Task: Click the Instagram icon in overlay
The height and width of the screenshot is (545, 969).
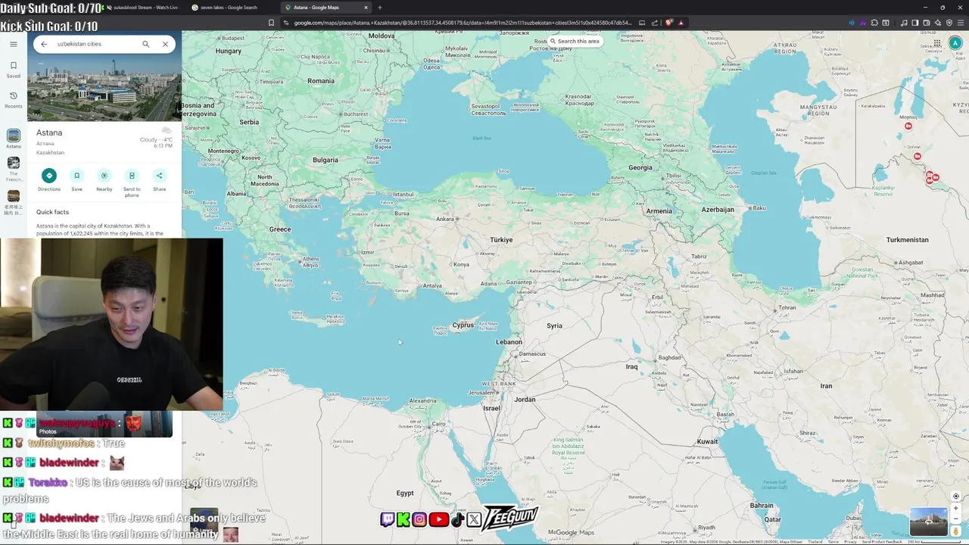Action: [419, 519]
